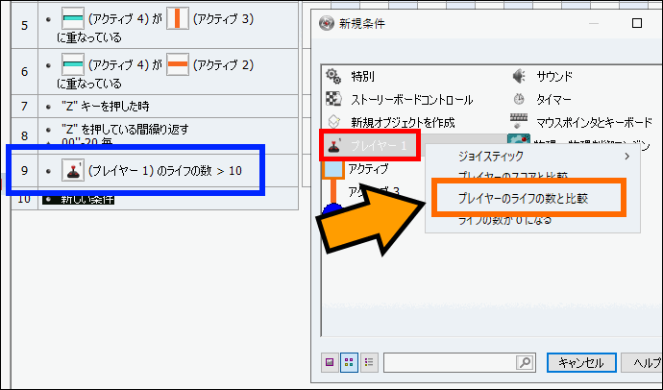The width and height of the screenshot is (663, 390).
Task: Click the 特別 label in the dialog
Action: tap(362, 77)
